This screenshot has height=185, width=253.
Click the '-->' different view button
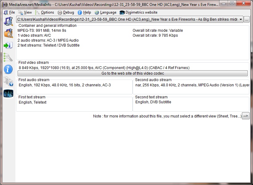click(x=246, y=116)
